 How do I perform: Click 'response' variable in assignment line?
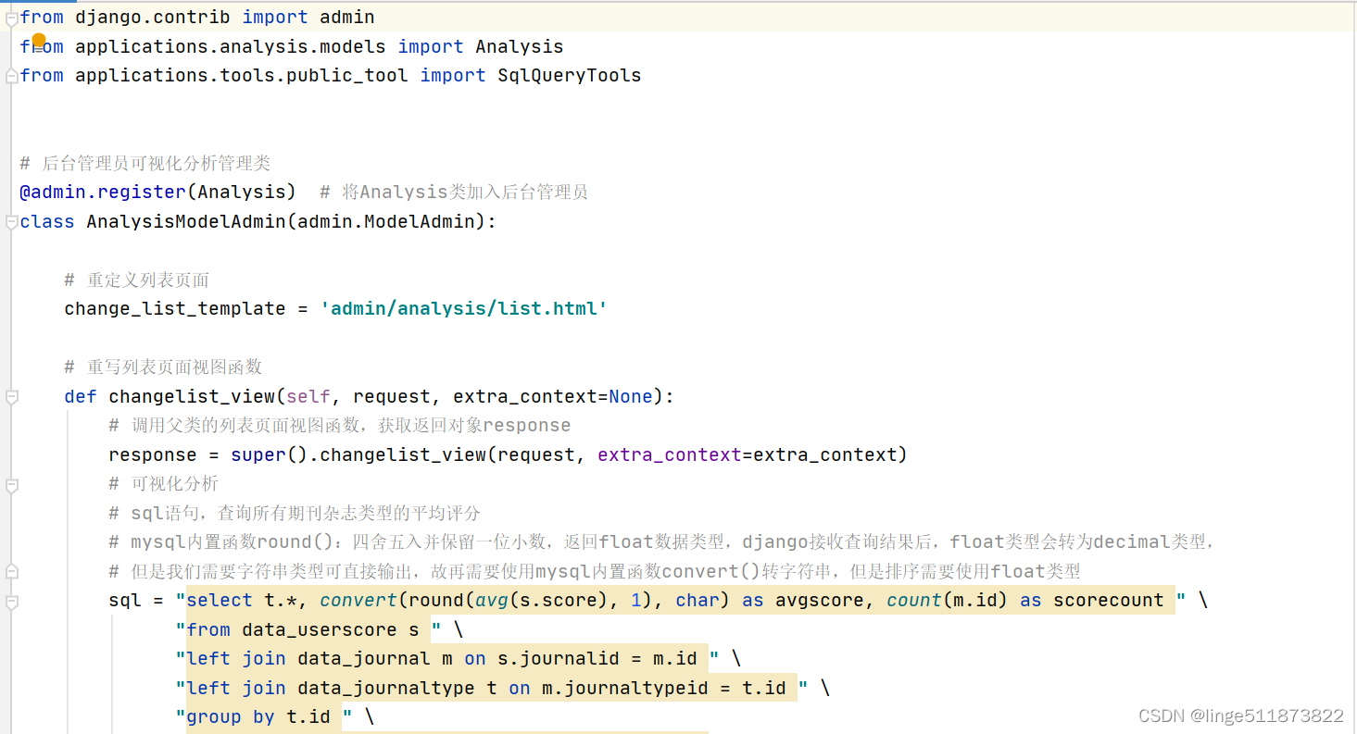click(x=153, y=454)
